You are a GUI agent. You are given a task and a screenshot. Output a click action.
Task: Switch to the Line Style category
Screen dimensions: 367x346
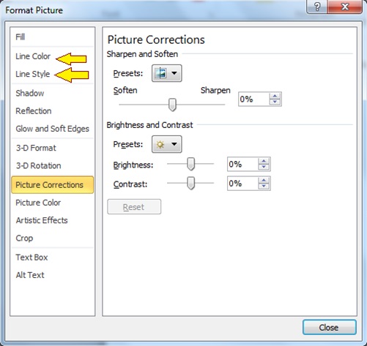click(x=32, y=74)
